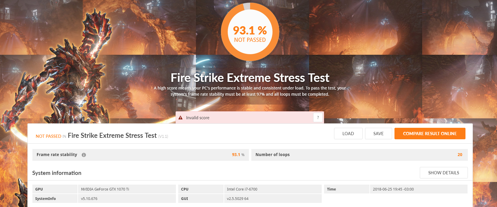This screenshot has height=207, width=497.
Task: Click the Frame rate stability info icon
Action: tap(84, 155)
